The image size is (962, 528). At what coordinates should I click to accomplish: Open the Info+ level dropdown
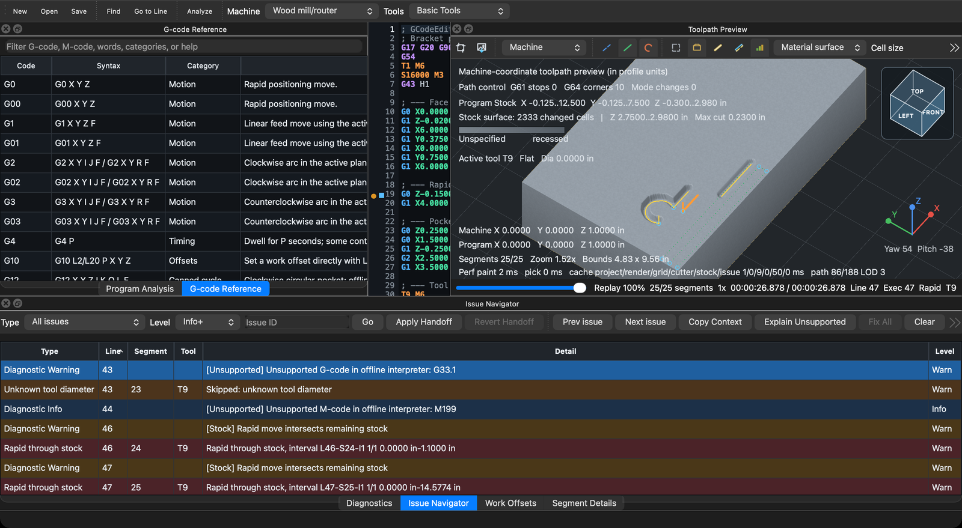[208, 322]
